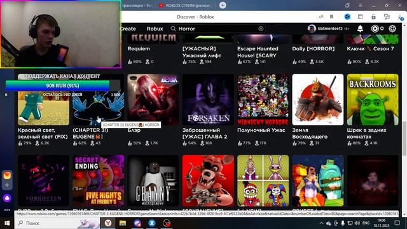
Task: Bookmark this page in browser
Action: coord(331,17)
